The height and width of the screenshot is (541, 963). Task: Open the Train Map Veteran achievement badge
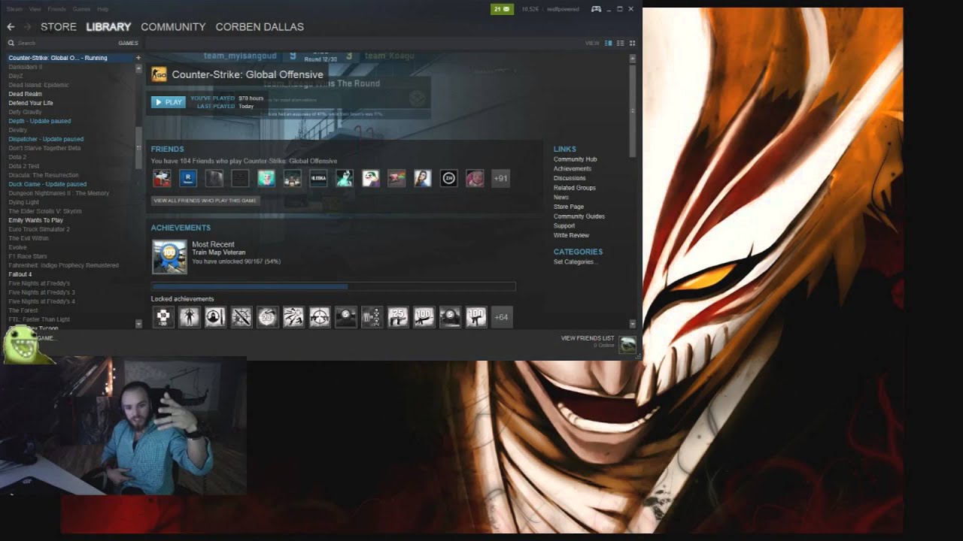[x=169, y=256]
